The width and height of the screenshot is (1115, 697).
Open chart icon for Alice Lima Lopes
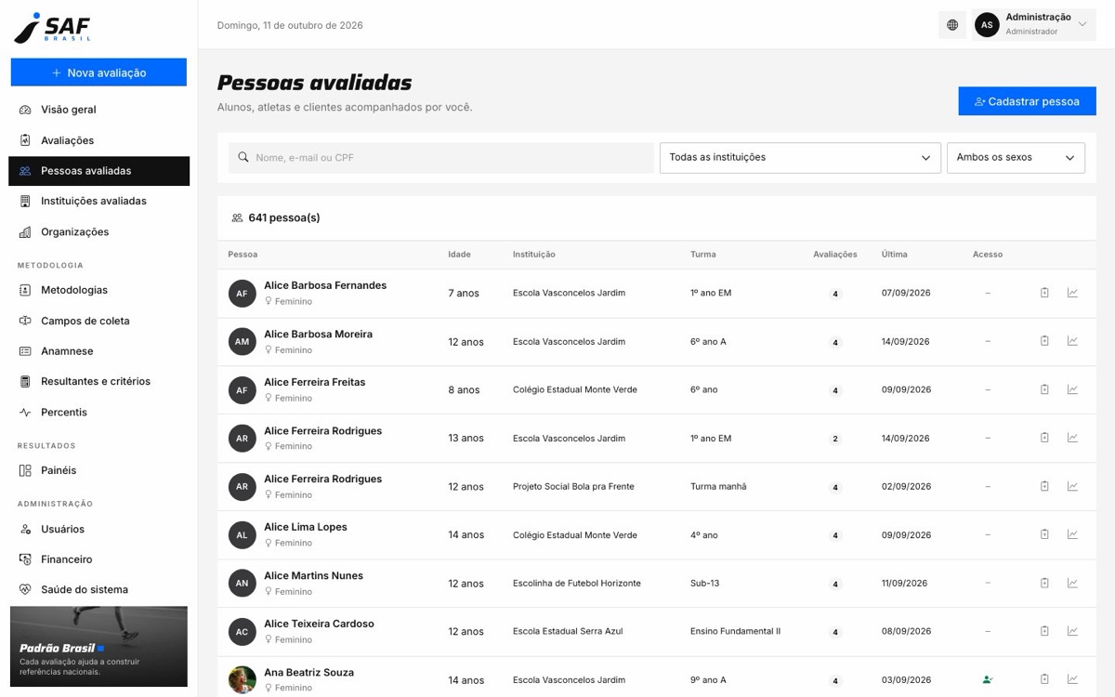coord(1072,534)
